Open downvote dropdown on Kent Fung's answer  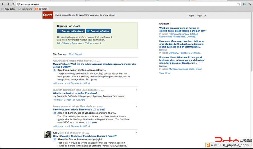(65, 83)
